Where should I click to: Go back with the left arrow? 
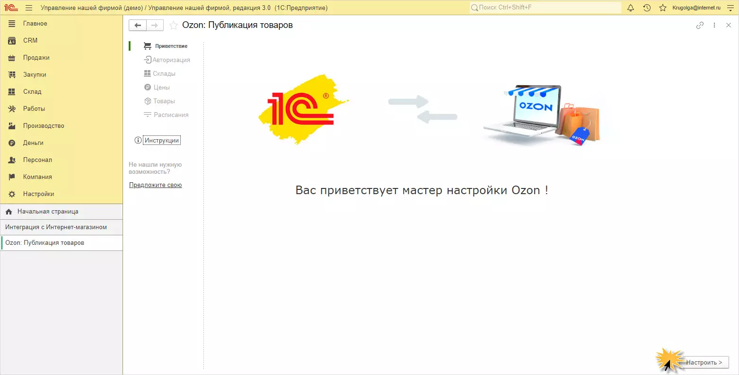[138, 25]
